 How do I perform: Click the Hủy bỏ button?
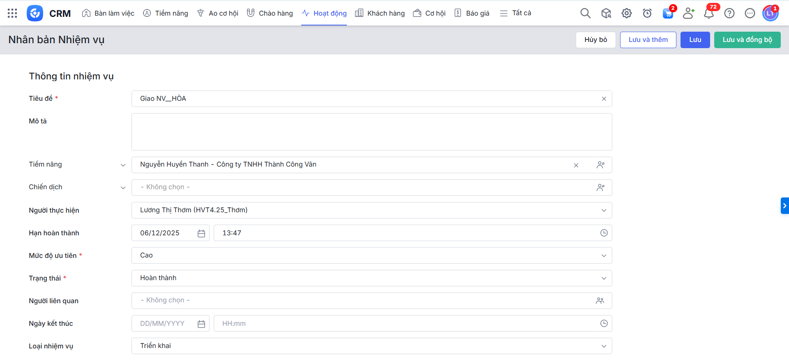tap(595, 40)
